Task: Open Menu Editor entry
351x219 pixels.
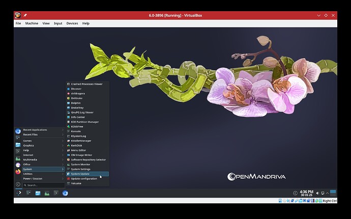Action: click(x=87, y=150)
